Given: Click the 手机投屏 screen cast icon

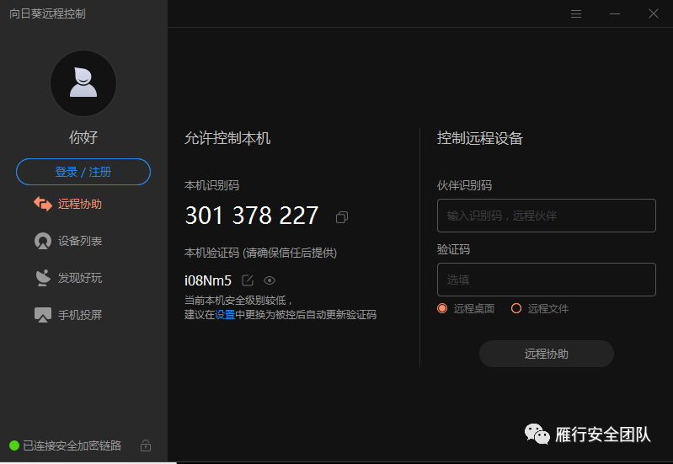Looking at the screenshot, I should [43, 315].
